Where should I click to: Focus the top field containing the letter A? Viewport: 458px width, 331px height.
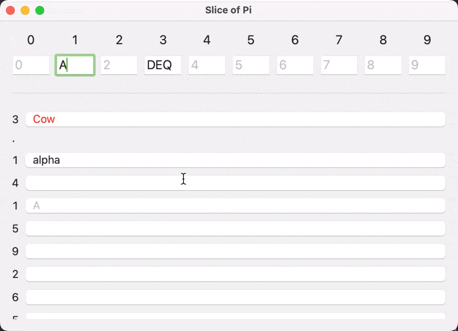pyautogui.click(x=75, y=65)
